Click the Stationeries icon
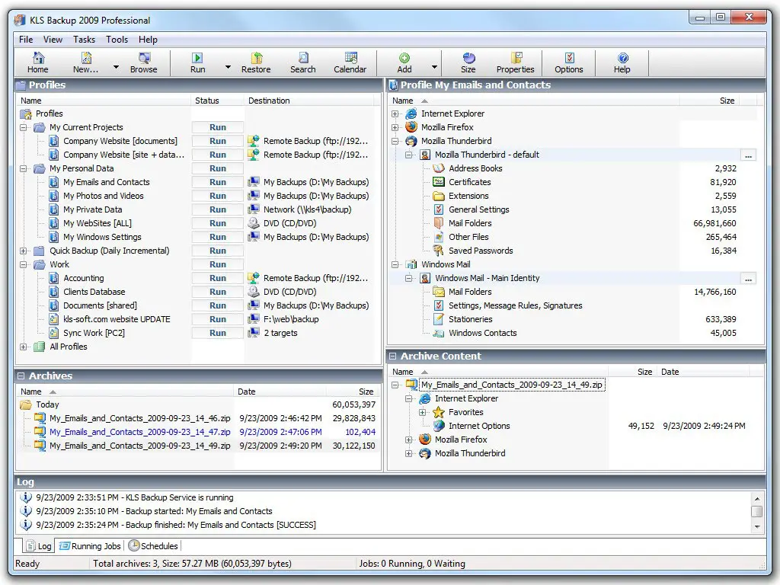Viewport: 780px width, 585px height. [438, 319]
